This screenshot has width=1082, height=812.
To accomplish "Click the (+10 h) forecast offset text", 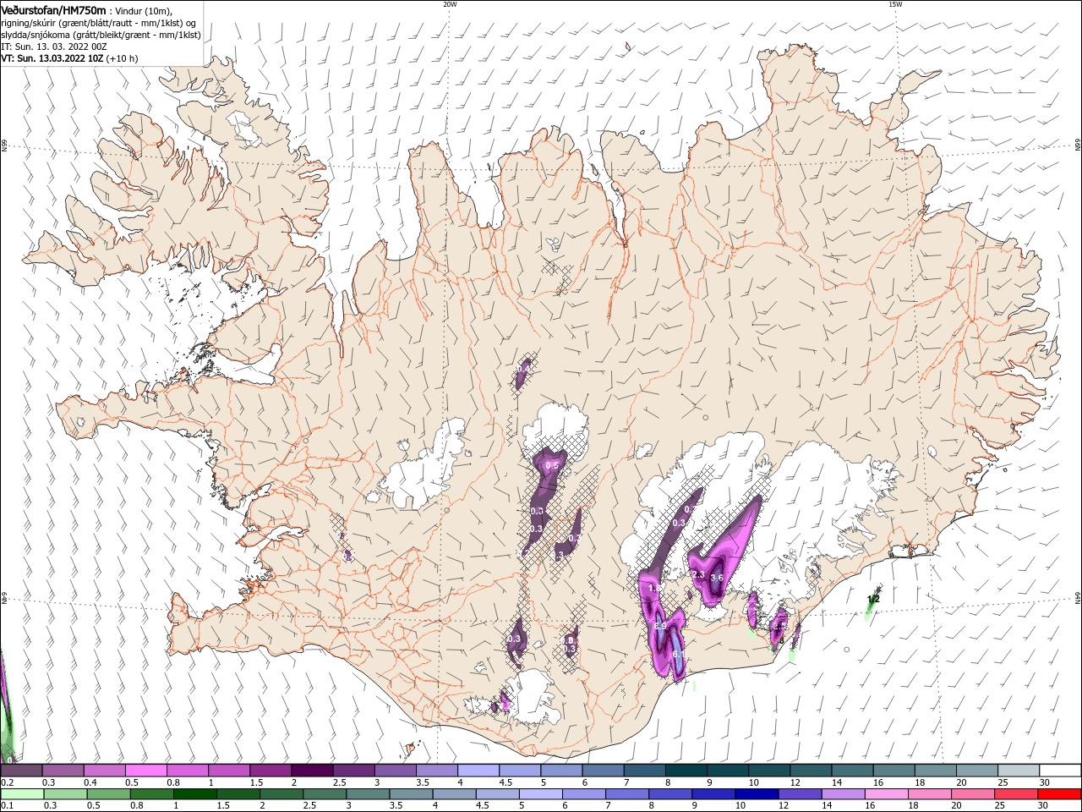I will (x=123, y=58).
